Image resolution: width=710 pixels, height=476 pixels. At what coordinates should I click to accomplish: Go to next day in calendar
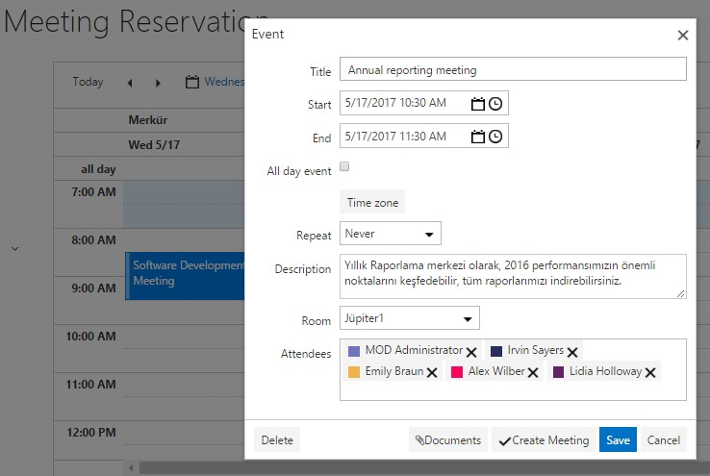tap(158, 83)
